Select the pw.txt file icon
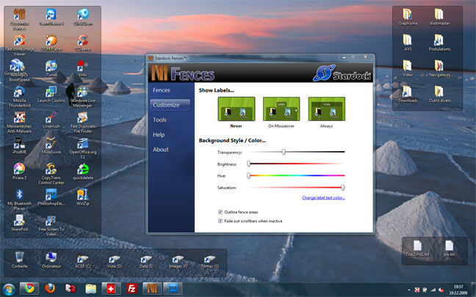 449,249
